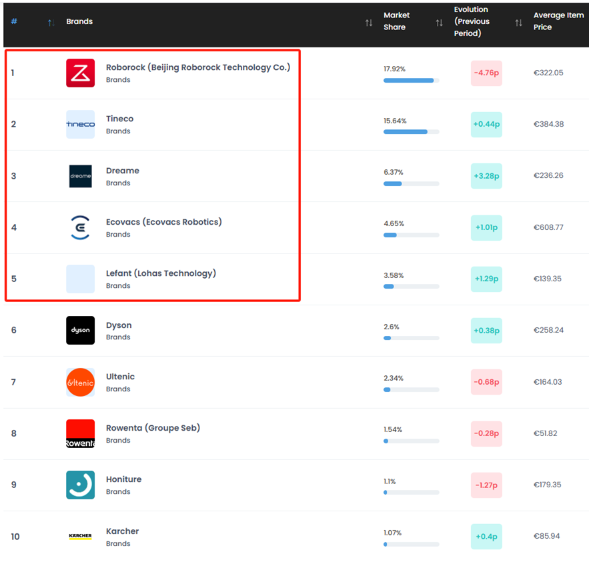Select the Rowenta logo icon
Viewport: 589px width, 562px height.
(x=80, y=434)
